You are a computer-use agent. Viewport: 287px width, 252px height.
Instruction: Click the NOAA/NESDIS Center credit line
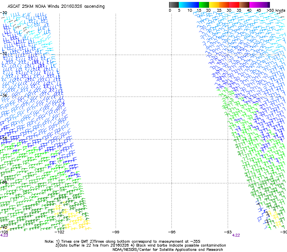[168, 250]
